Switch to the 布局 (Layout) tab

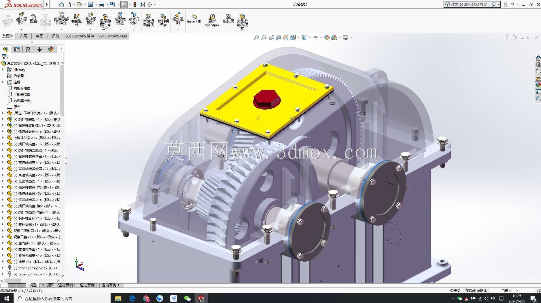click(24, 36)
